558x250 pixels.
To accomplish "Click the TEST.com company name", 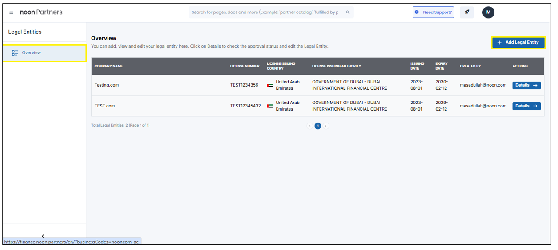I will click(x=105, y=106).
